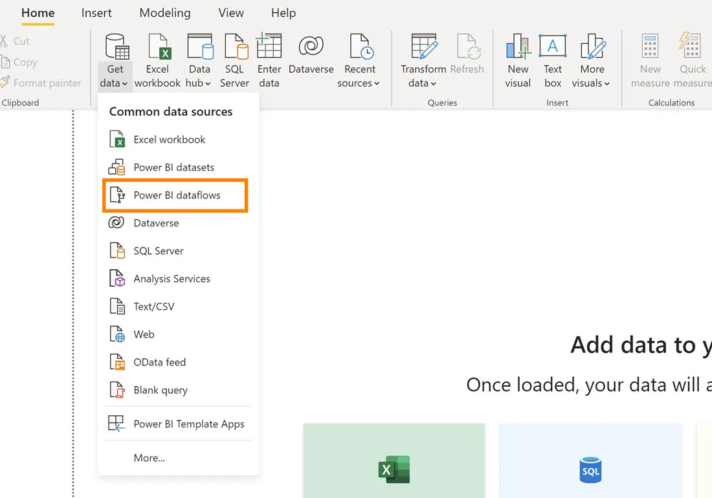Screen dimensions: 712x498
Task: Choose Text/CSV data source
Action: click(178, 307)
